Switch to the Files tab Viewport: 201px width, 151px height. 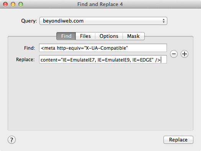[85, 36]
